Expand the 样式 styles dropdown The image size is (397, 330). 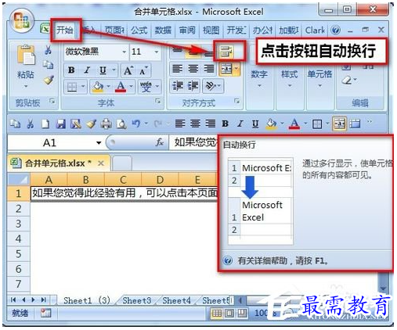click(290, 86)
